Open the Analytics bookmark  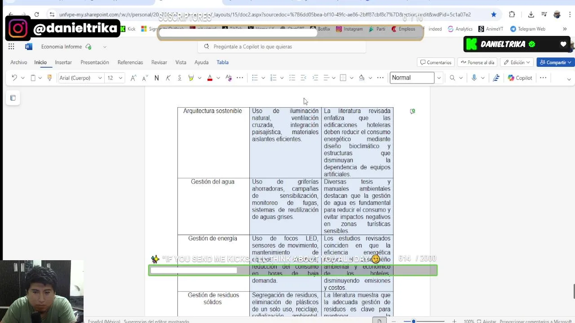point(460,29)
